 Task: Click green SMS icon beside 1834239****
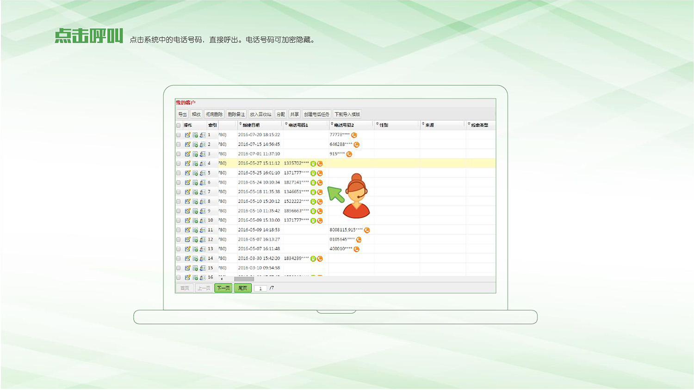coord(313,259)
